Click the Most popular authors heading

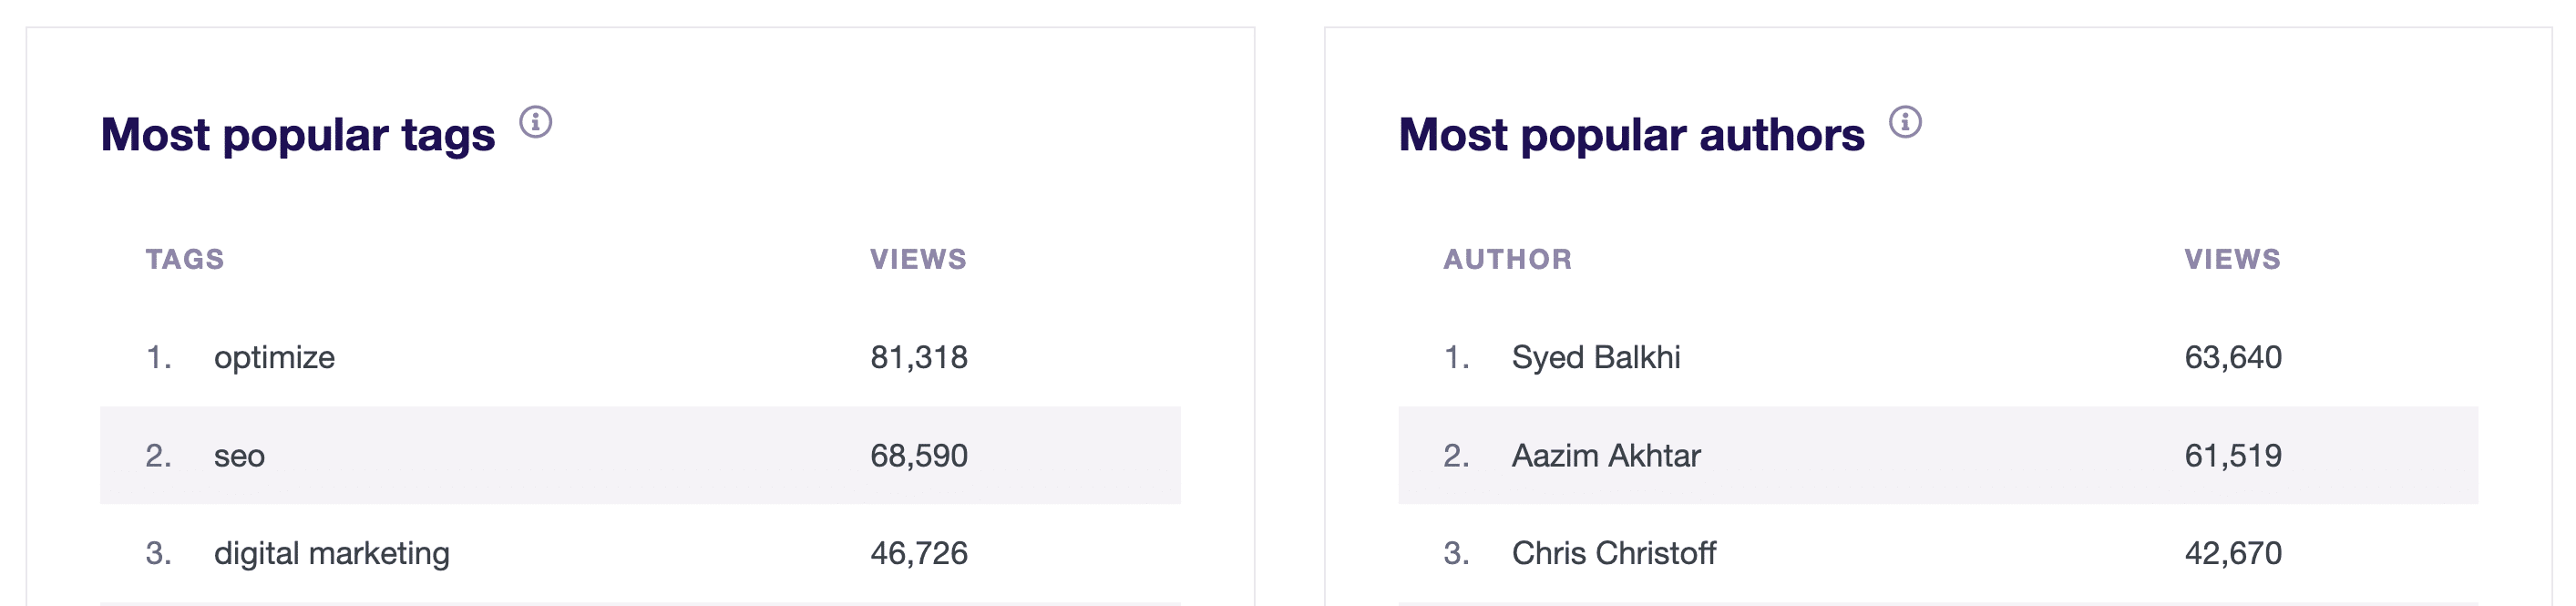coord(1632,135)
